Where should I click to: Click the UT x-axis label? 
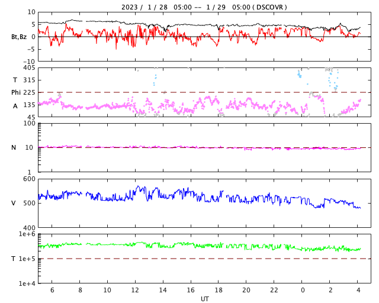tap(204, 299)
